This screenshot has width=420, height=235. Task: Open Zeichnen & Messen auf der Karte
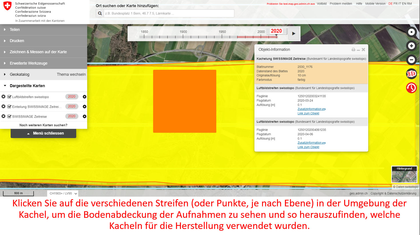(38, 52)
